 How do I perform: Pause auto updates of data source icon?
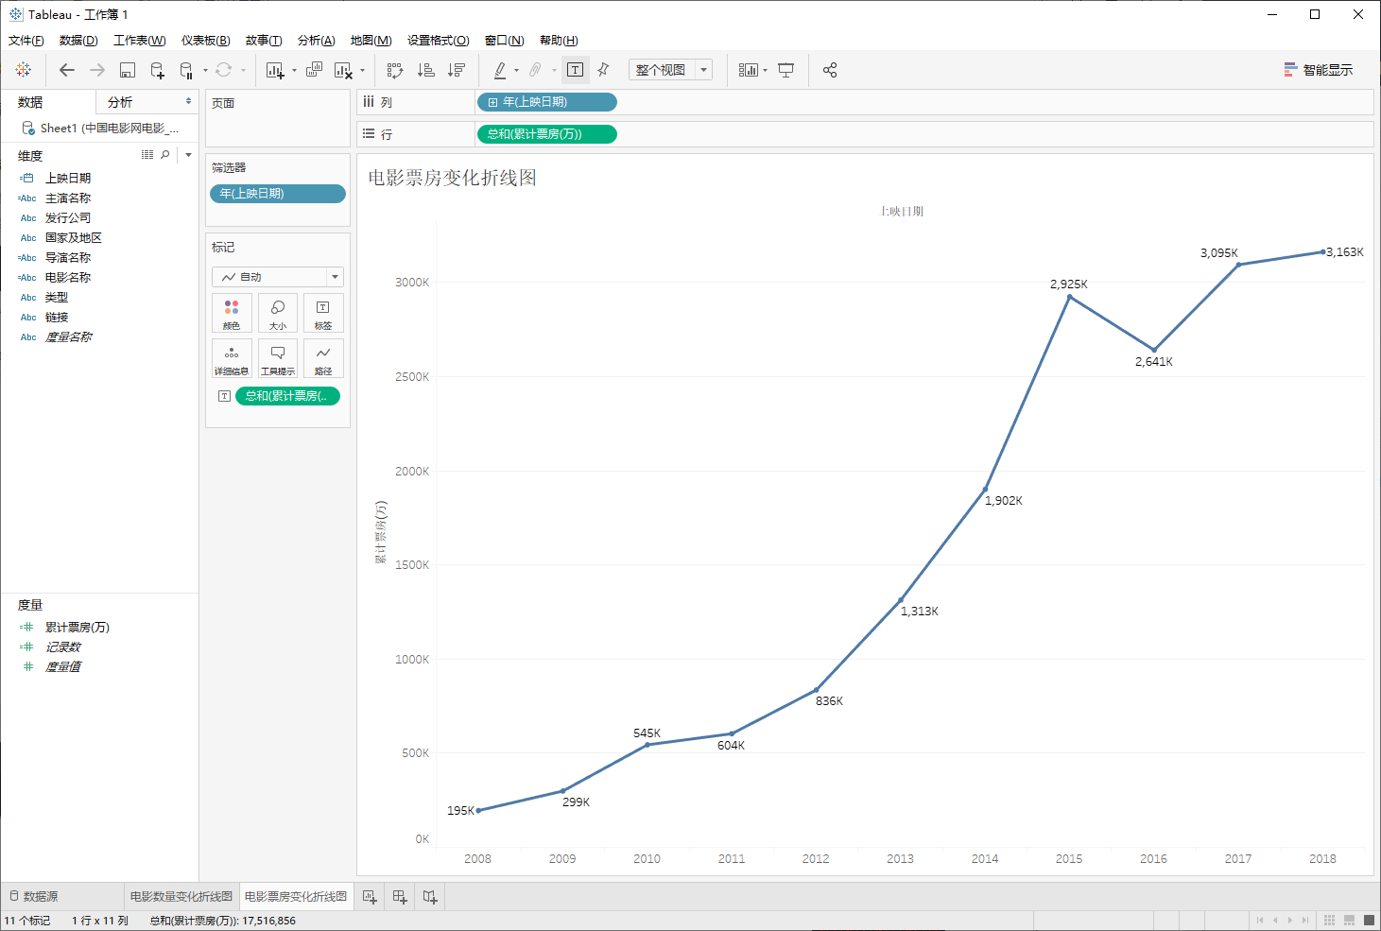186,70
